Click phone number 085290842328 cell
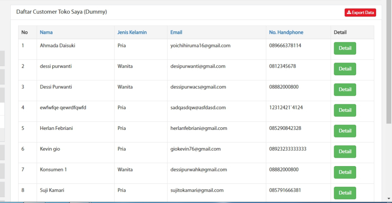Screen dimensions: 392x203 pos(285,128)
